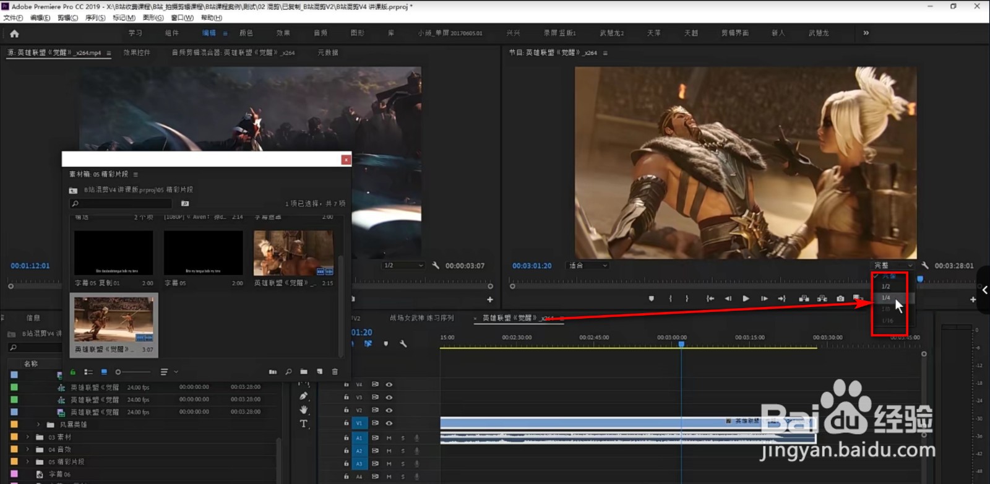The height and width of the screenshot is (484, 990).
Task: Go to Out point in the program monitor
Action: point(781,299)
